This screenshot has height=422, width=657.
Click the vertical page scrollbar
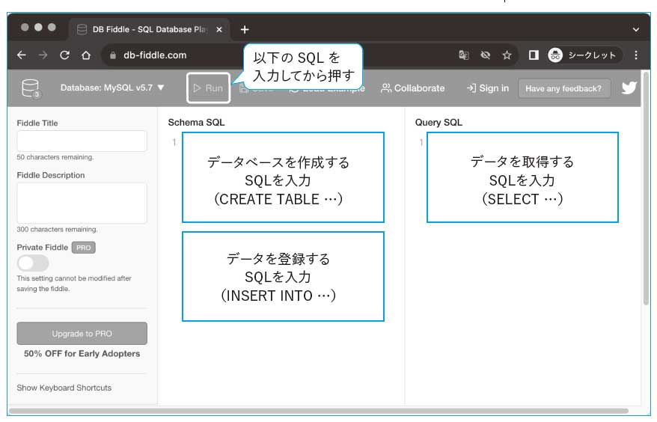point(646,189)
